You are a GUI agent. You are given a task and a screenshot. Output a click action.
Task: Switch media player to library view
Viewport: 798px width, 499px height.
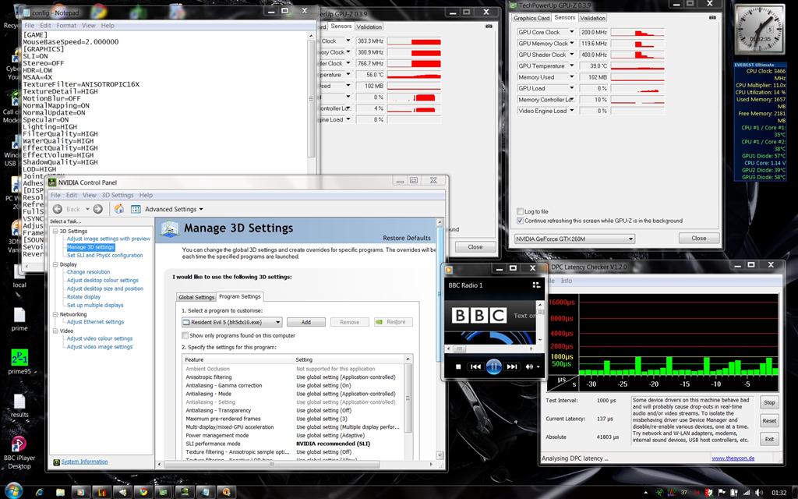[x=536, y=285]
